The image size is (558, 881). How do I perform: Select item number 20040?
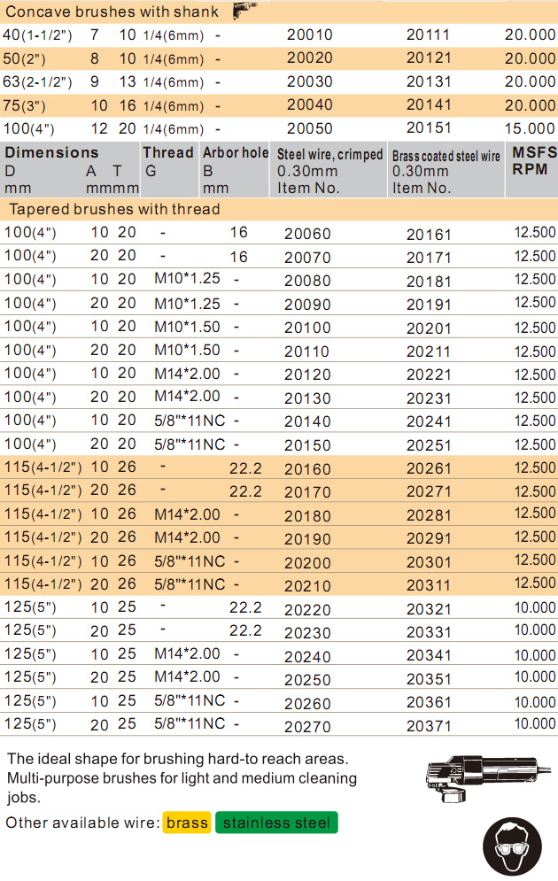point(310,104)
